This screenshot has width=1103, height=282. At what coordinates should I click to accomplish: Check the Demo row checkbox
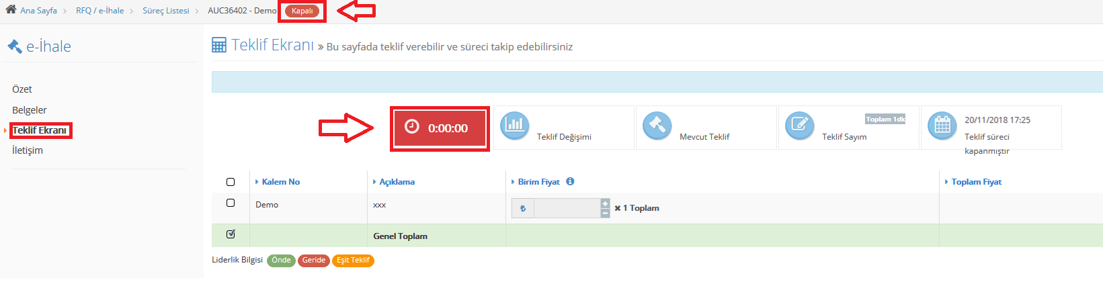[231, 203]
